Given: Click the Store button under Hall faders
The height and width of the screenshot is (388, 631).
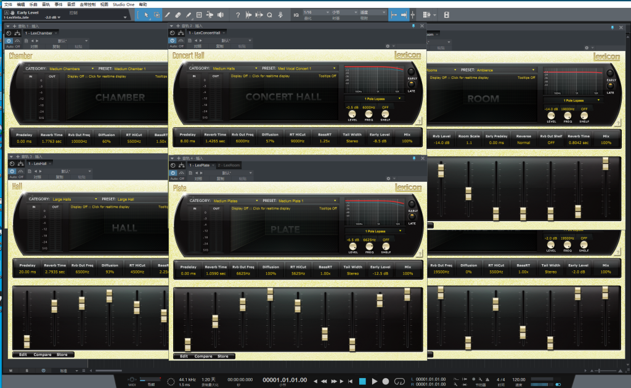Looking at the screenshot, I should [62, 354].
